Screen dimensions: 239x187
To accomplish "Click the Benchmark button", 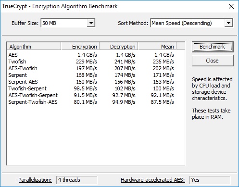I will click(213, 47).
